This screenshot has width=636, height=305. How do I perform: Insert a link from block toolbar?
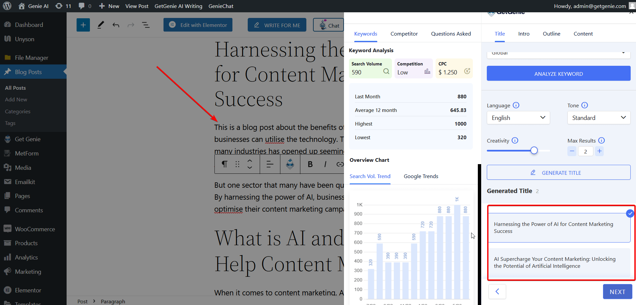(x=340, y=164)
